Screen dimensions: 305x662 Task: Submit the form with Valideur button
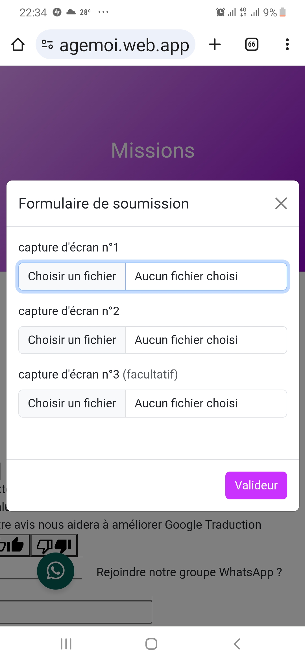point(256,485)
